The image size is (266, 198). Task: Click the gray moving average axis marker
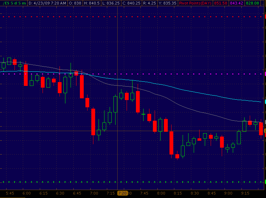pyautogui.click(x=265, y=122)
